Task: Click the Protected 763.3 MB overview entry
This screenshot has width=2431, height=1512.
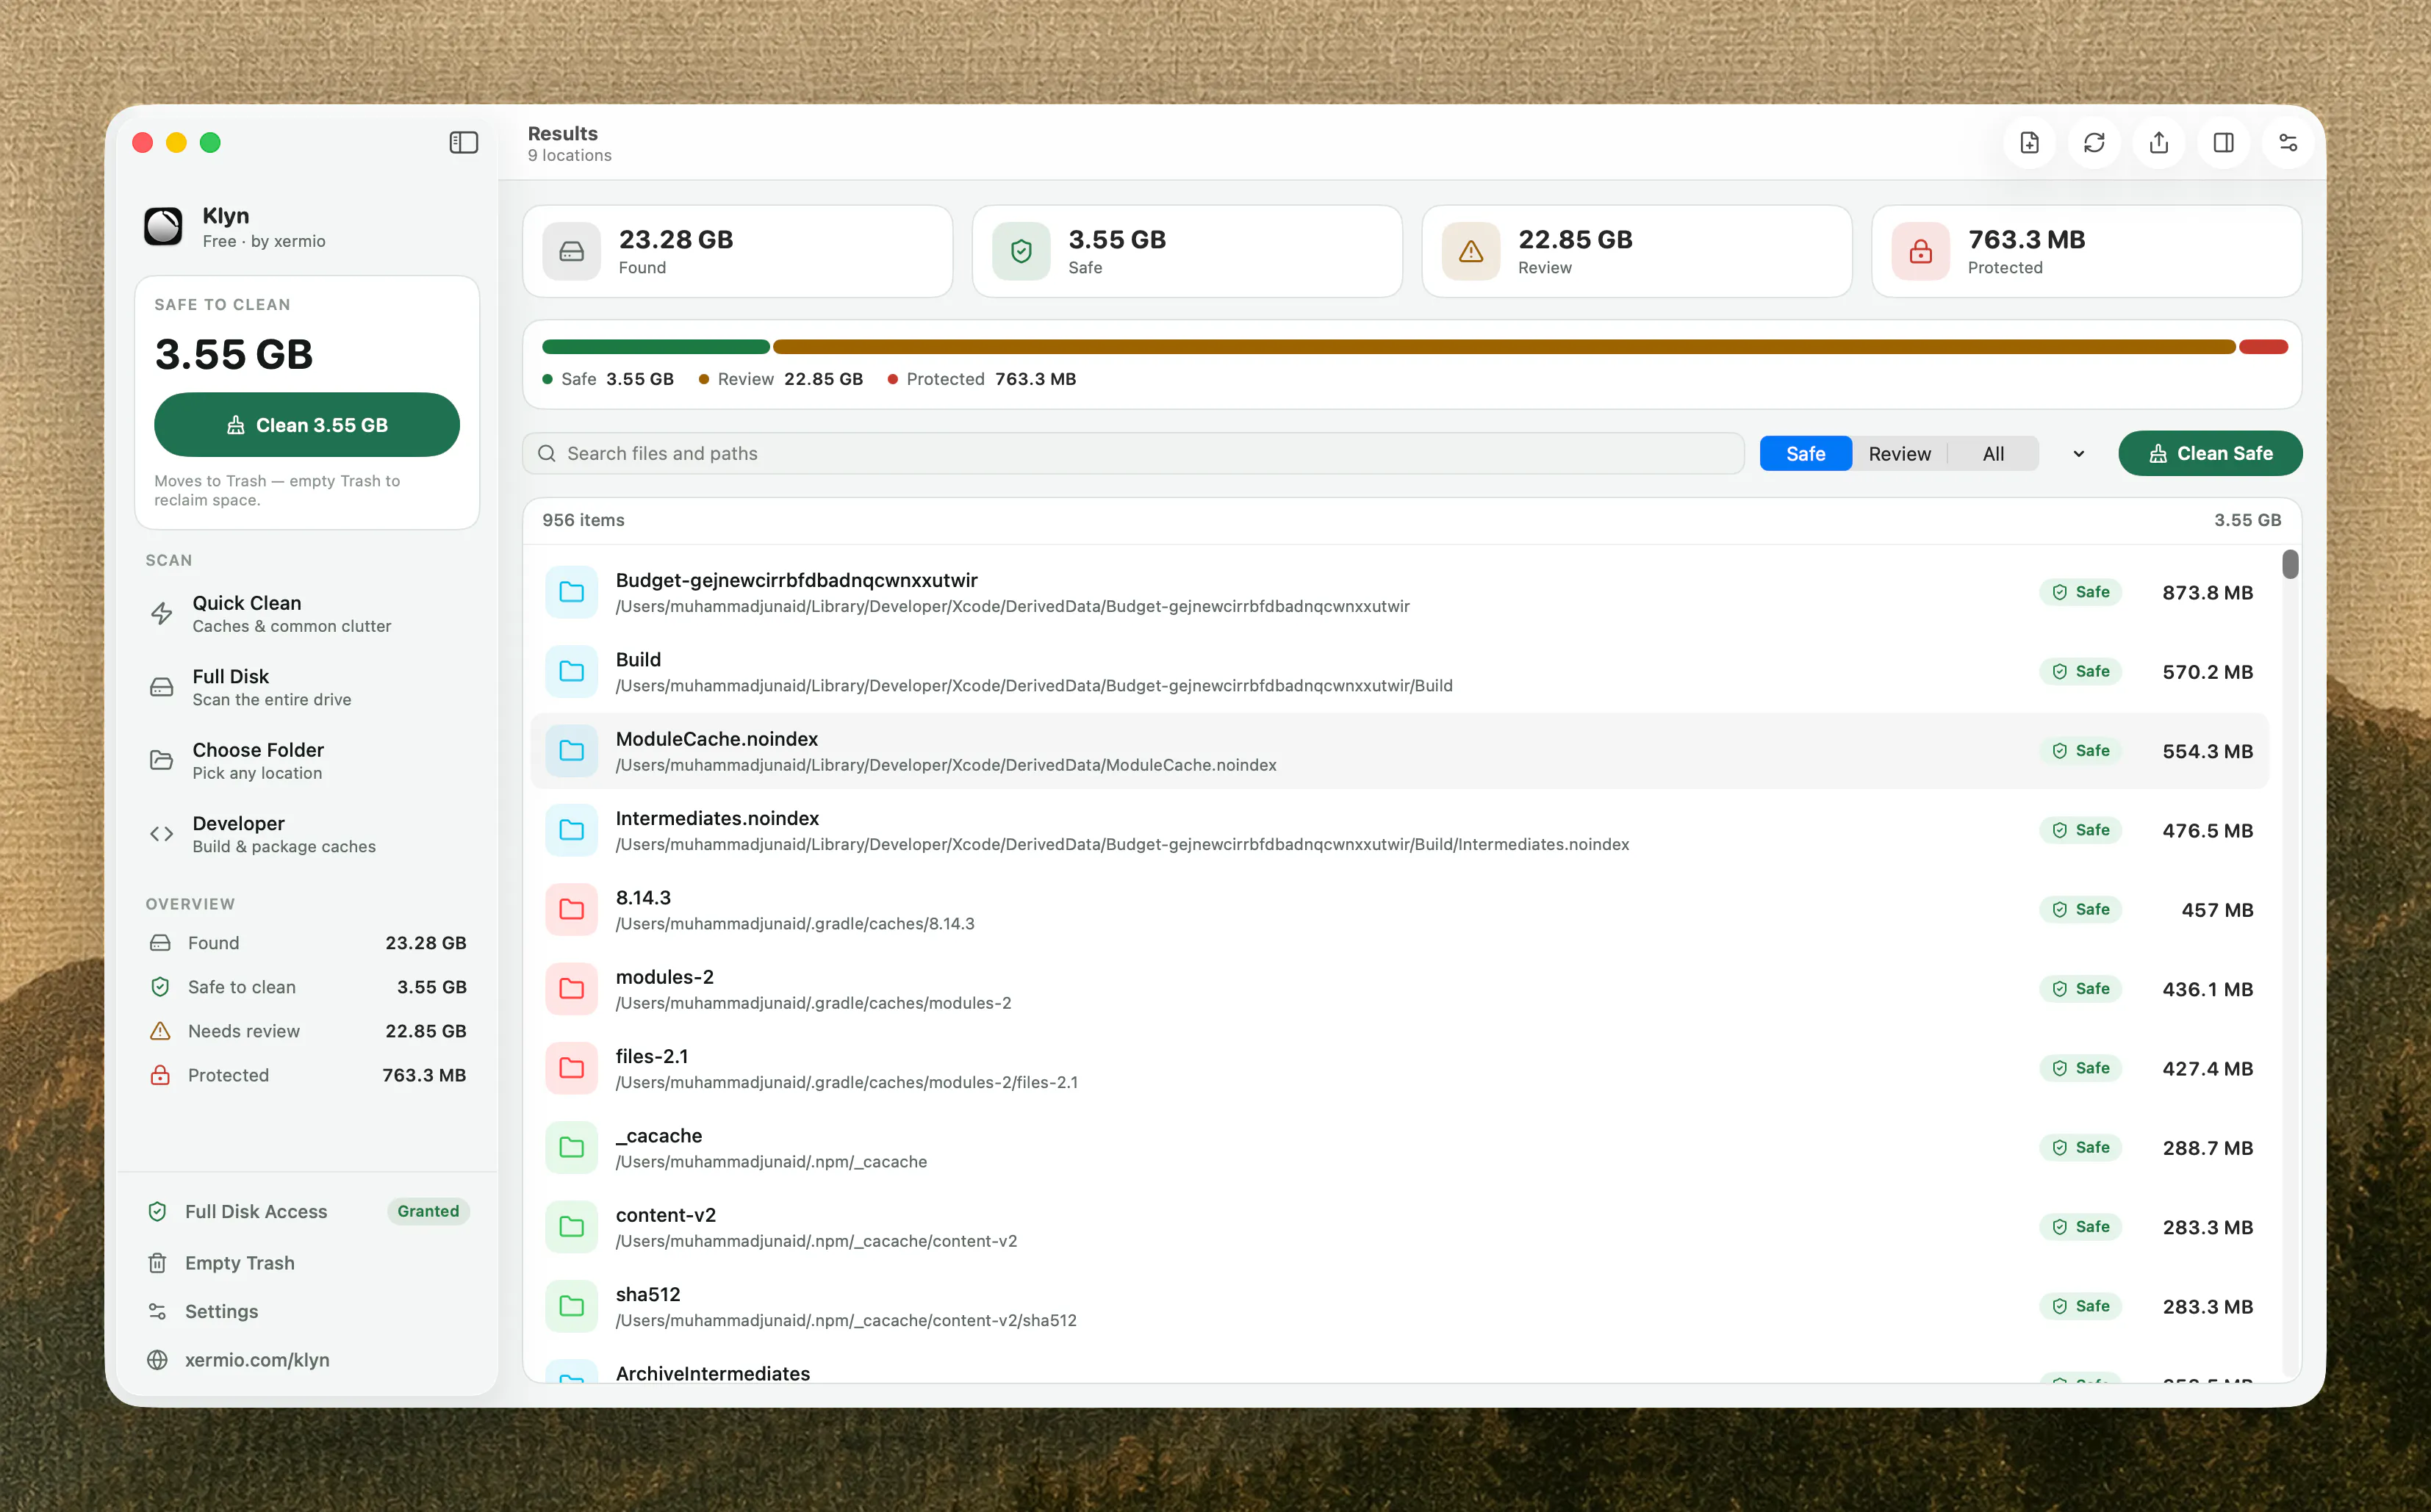Action: pyautogui.click(x=306, y=1075)
